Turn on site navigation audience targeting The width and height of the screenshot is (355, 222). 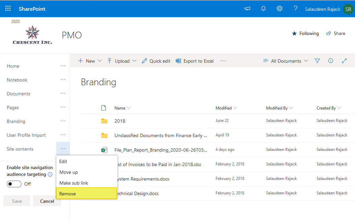(14, 184)
